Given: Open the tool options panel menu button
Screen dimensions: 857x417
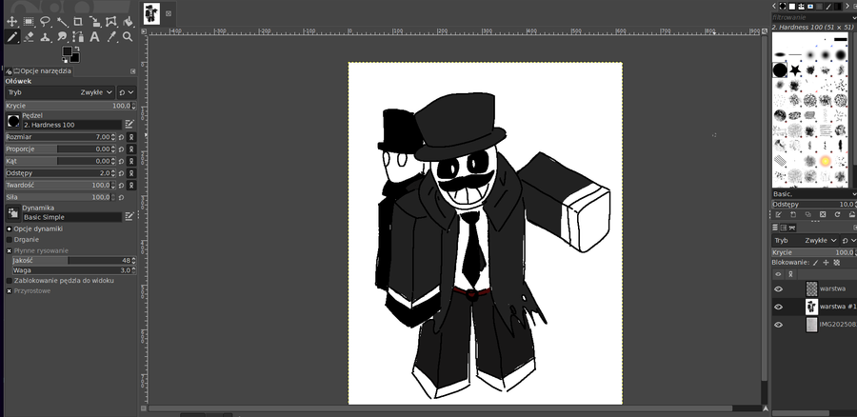Looking at the screenshot, I should [x=132, y=71].
